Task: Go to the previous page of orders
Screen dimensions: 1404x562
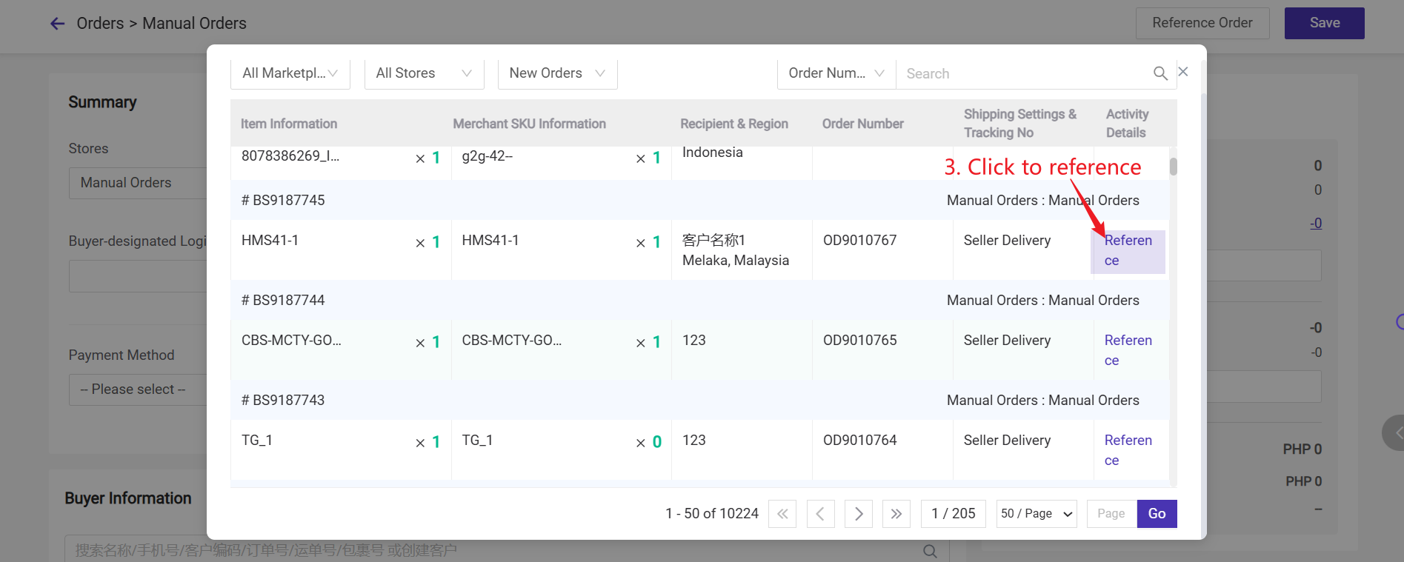Action: [x=820, y=514]
